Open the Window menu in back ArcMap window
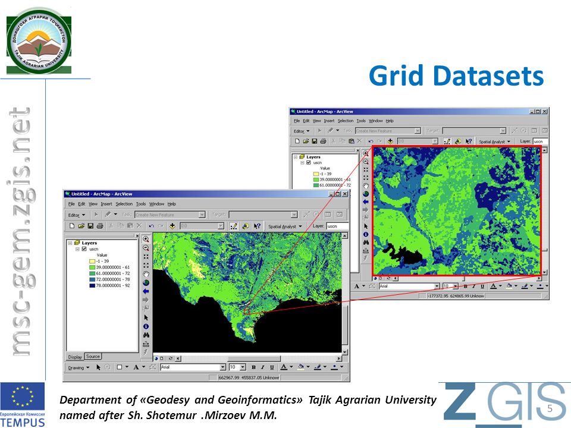This screenshot has width=571, height=428. 376,121
